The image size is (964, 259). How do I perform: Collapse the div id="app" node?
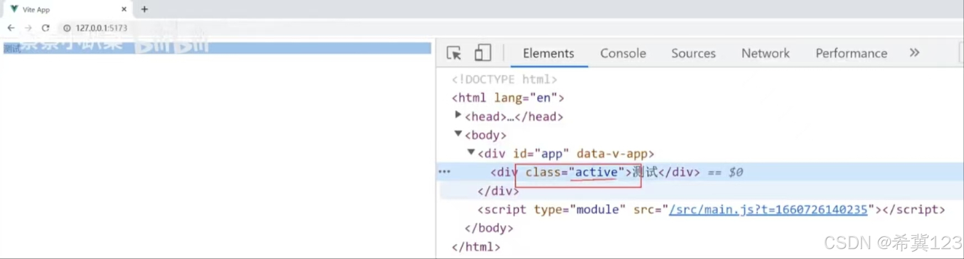(x=471, y=152)
